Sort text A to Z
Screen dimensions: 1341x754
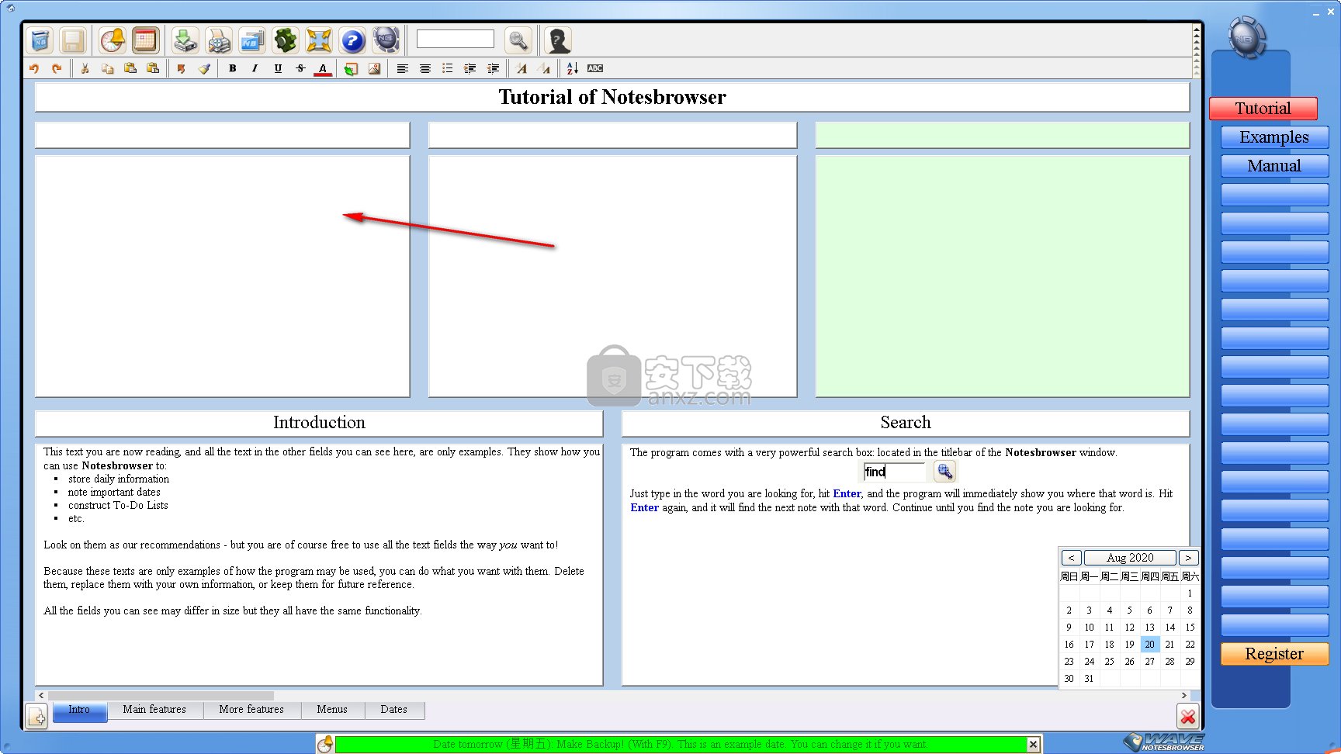572,68
